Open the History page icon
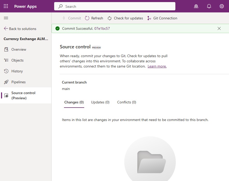The height and width of the screenshot is (181, 229). pyautogui.click(x=6, y=71)
